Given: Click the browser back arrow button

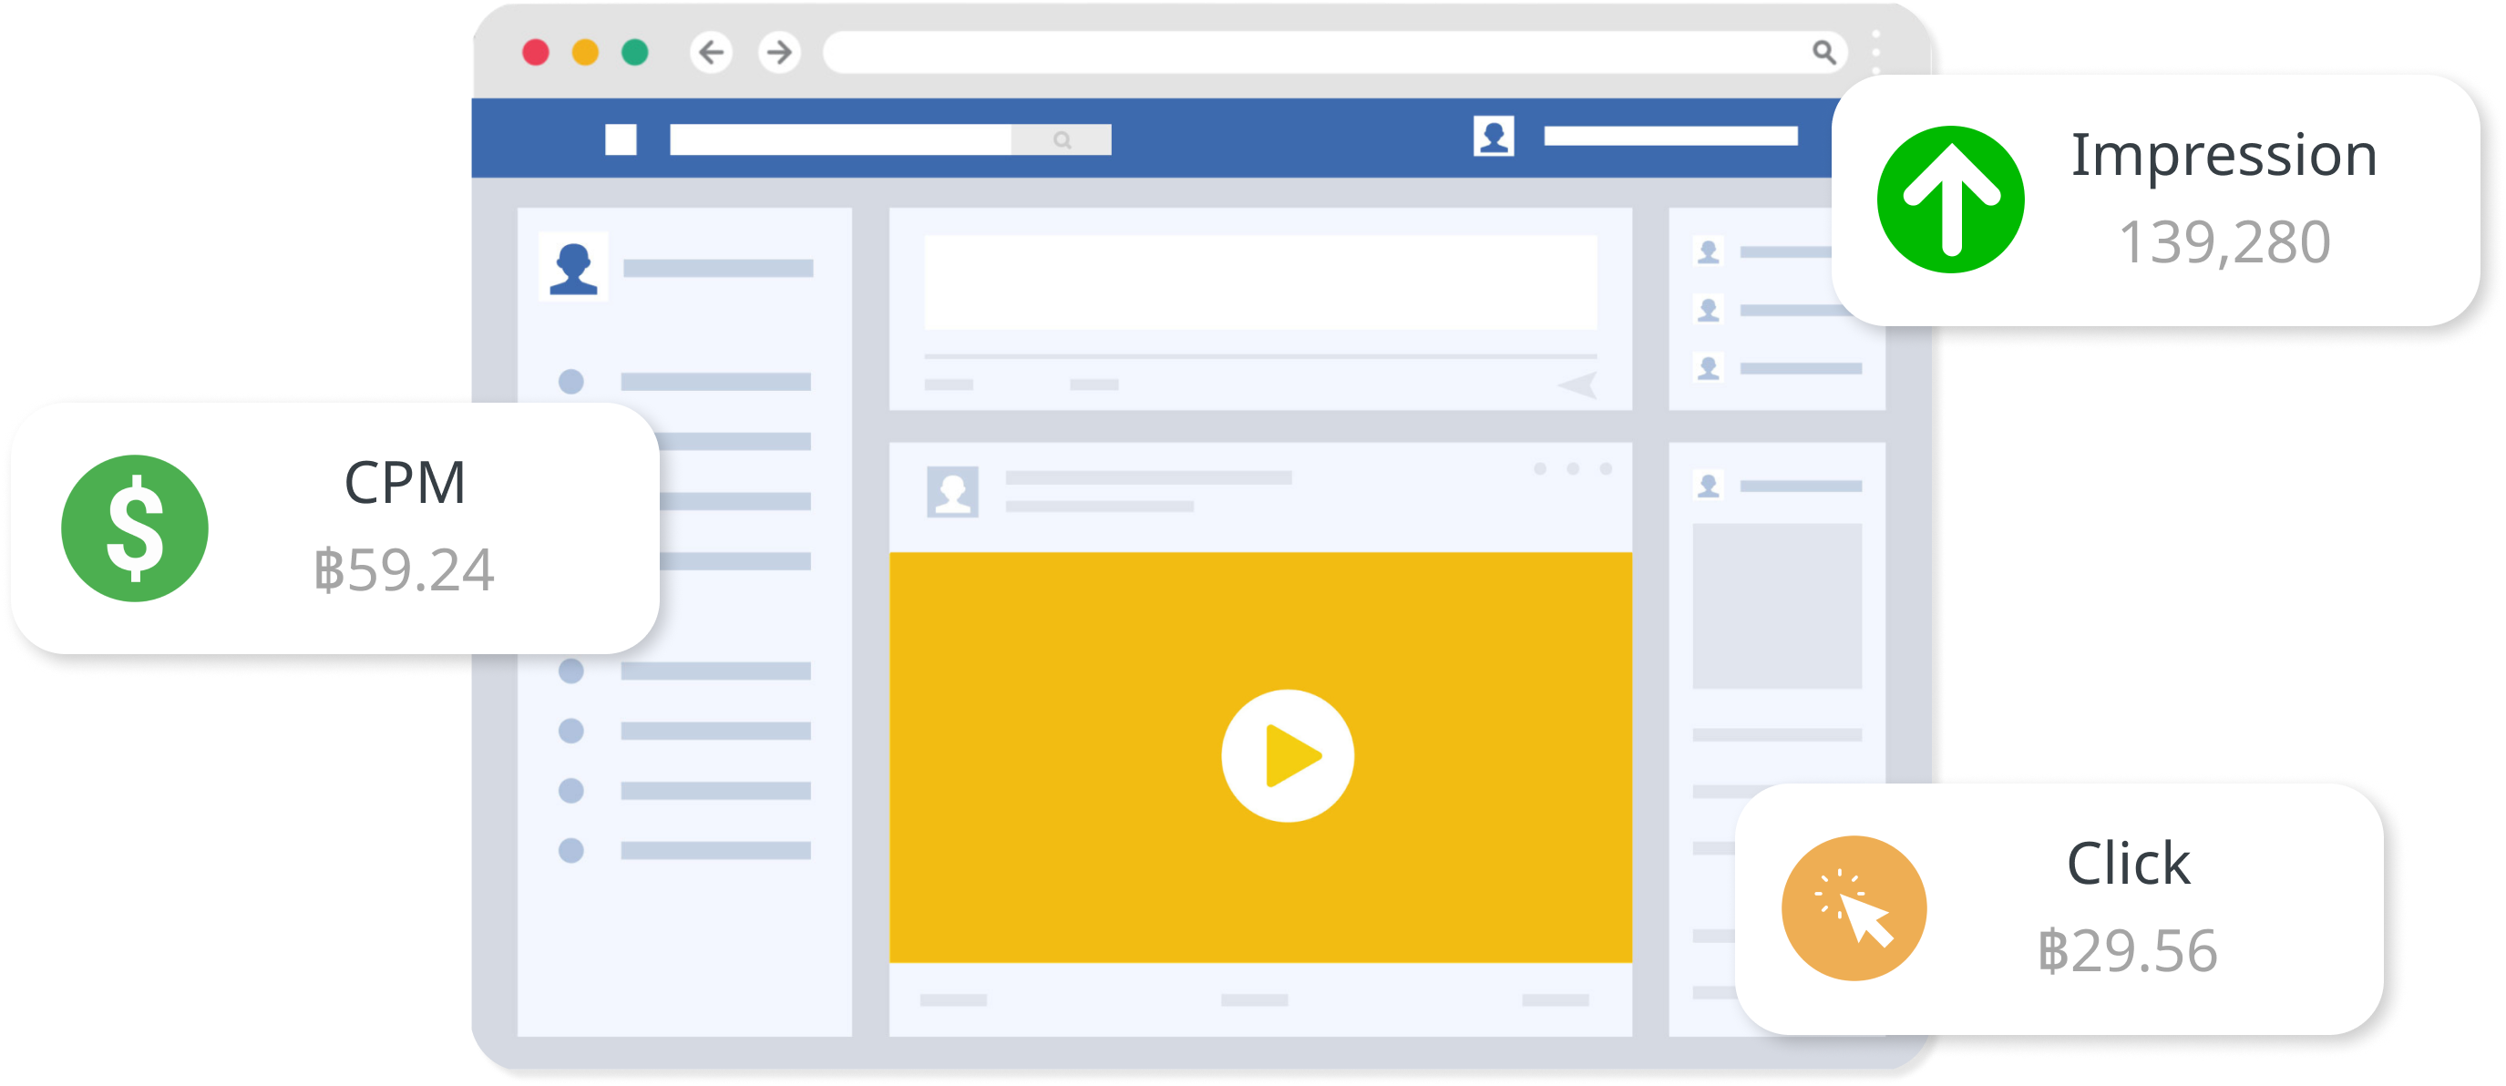Looking at the screenshot, I should point(711,52).
